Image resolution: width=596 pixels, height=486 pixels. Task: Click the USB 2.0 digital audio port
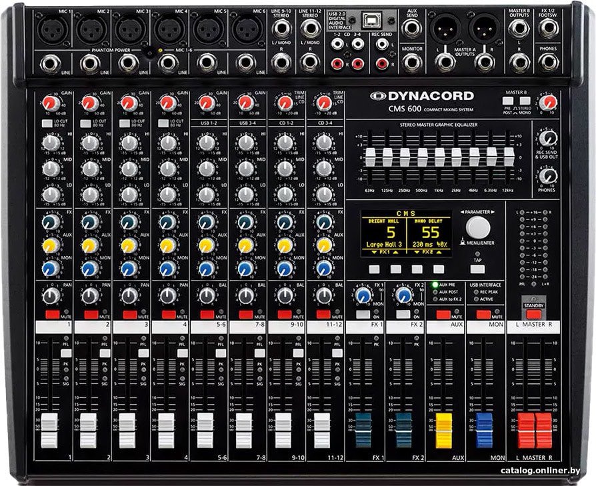(372, 21)
